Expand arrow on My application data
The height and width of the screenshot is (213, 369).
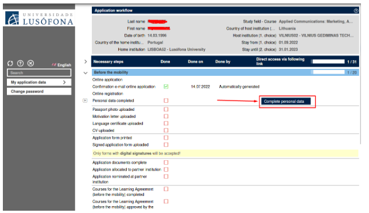click(x=64, y=82)
